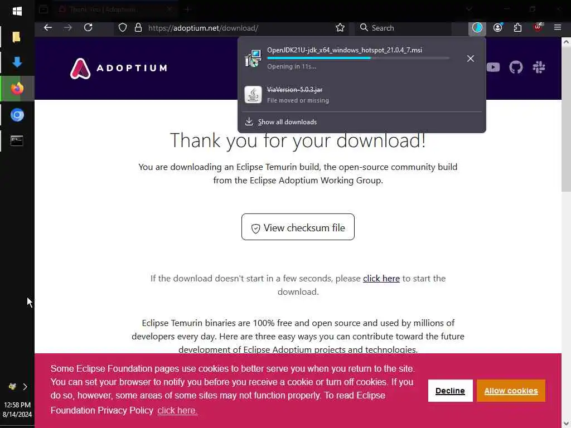The height and width of the screenshot is (428, 571).
Task: Click the View checksum file button
Action: click(298, 227)
